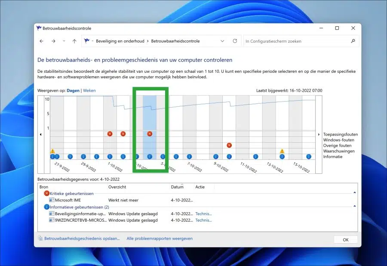
Task: Refresh the Betrouwbaarheidscontrole page
Action: (235, 41)
